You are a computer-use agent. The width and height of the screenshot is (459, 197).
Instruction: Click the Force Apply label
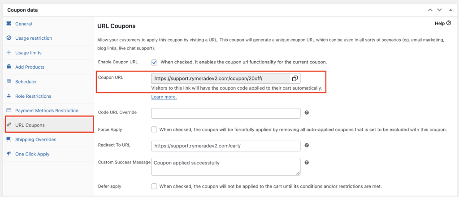pos(110,129)
